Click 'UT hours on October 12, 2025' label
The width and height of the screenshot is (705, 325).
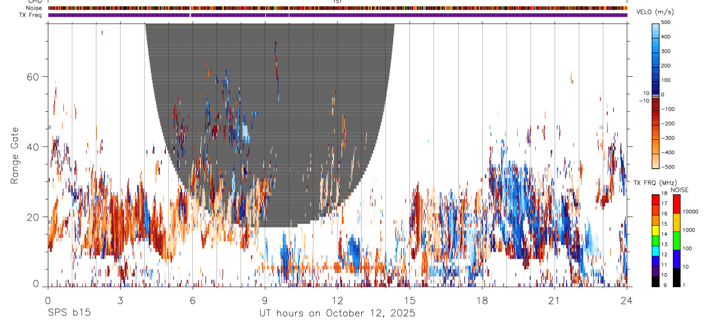coord(337,313)
